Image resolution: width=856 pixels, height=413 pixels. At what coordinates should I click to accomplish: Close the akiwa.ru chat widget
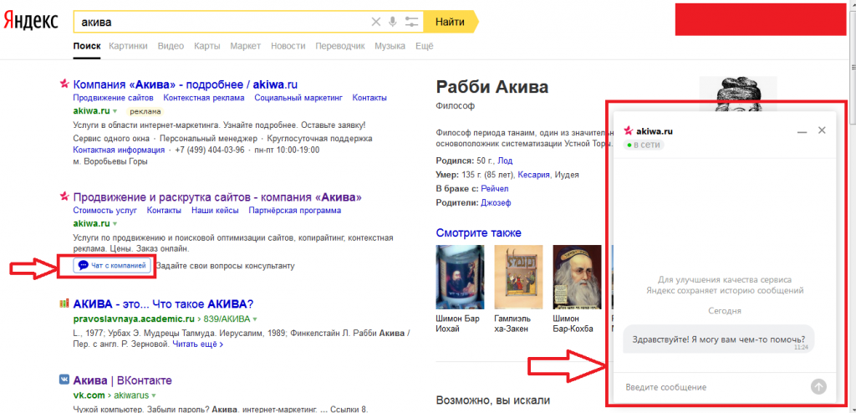822,130
